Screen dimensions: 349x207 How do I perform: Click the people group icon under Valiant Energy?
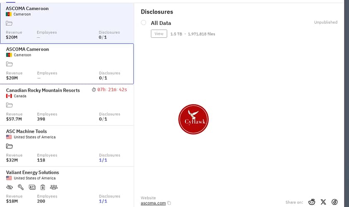[54, 187]
